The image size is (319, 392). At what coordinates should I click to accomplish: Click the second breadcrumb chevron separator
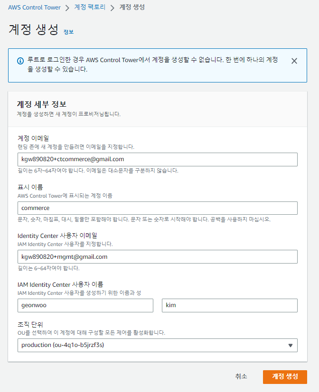[113, 8]
